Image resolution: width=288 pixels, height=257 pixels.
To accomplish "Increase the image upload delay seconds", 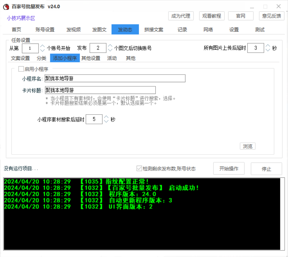I will tap(268, 46).
